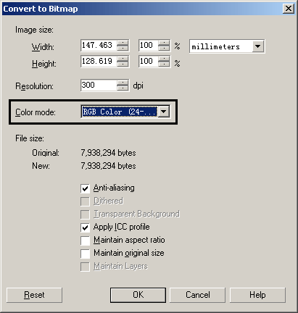Open the millimeters units dropdown

coord(258,46)
